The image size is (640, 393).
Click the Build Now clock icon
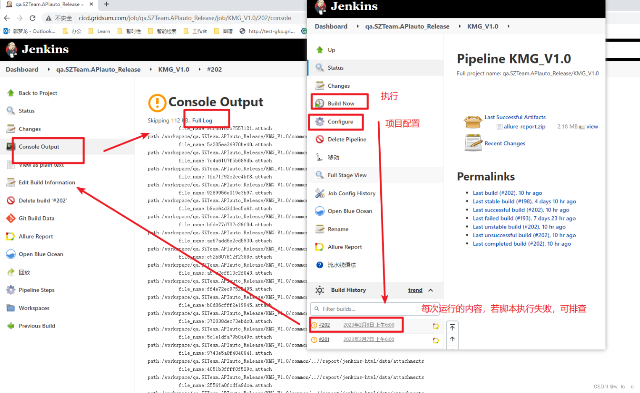(320, 103)
